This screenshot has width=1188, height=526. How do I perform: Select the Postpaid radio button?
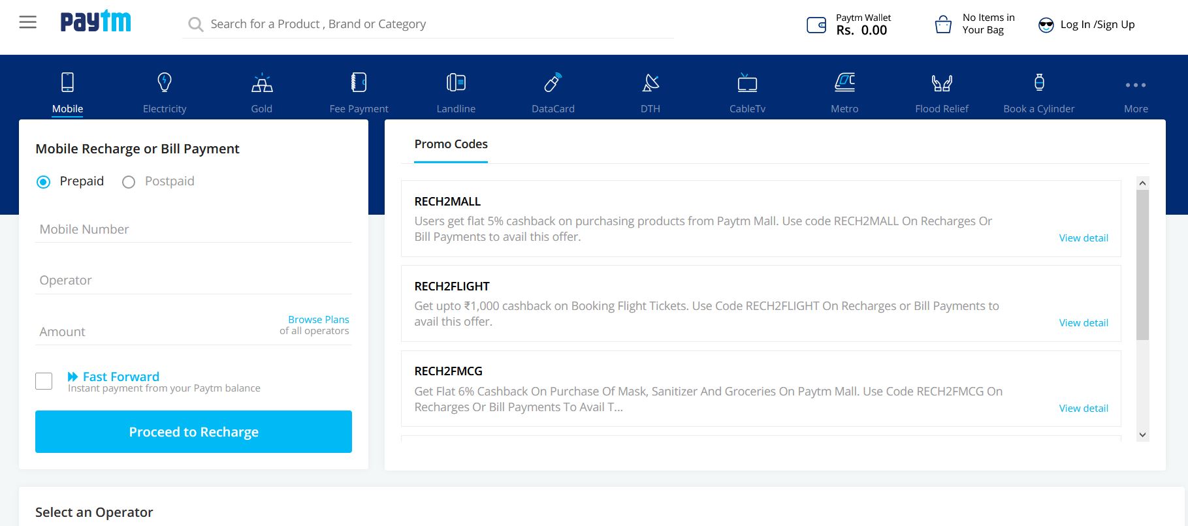pyautogui.click(x=129, y=182)
